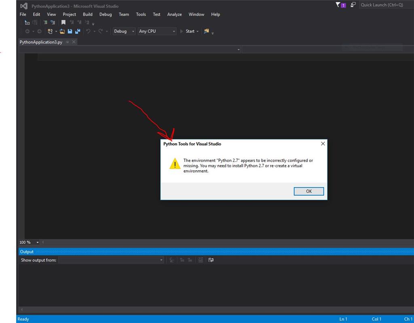
Task: Select the PythonApplication3.py tab
Action: [x=41, y=42]
